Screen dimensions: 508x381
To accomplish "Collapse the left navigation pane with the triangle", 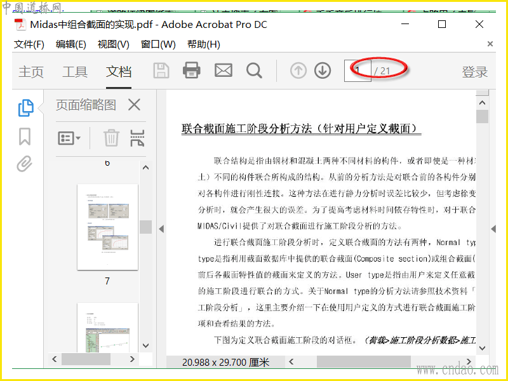I will tap(161, 229).
